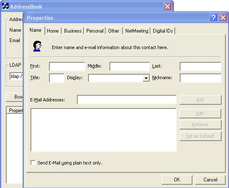
Task: Go to the Digital IDs tab
Action: click(163, 31)
